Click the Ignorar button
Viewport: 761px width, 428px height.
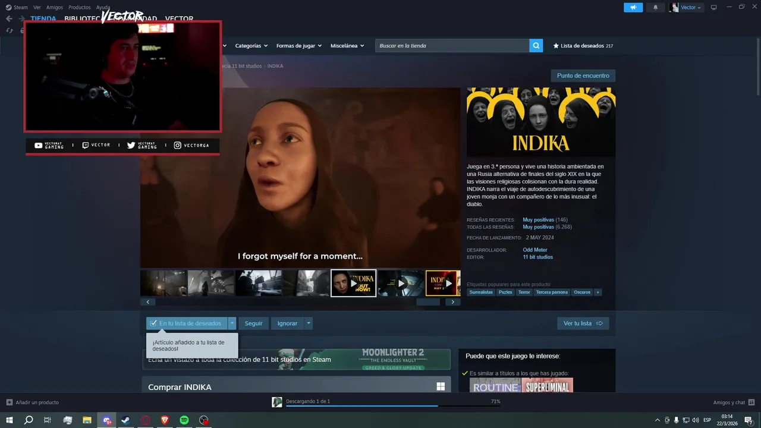(287, 323)
